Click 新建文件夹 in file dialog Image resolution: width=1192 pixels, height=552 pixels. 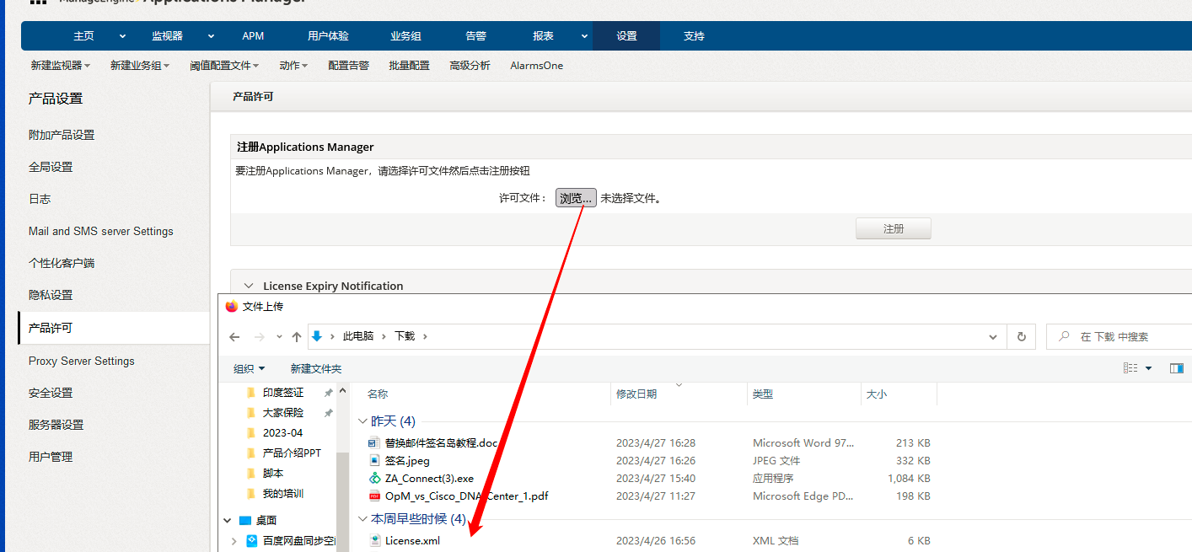tap(316, 368)
